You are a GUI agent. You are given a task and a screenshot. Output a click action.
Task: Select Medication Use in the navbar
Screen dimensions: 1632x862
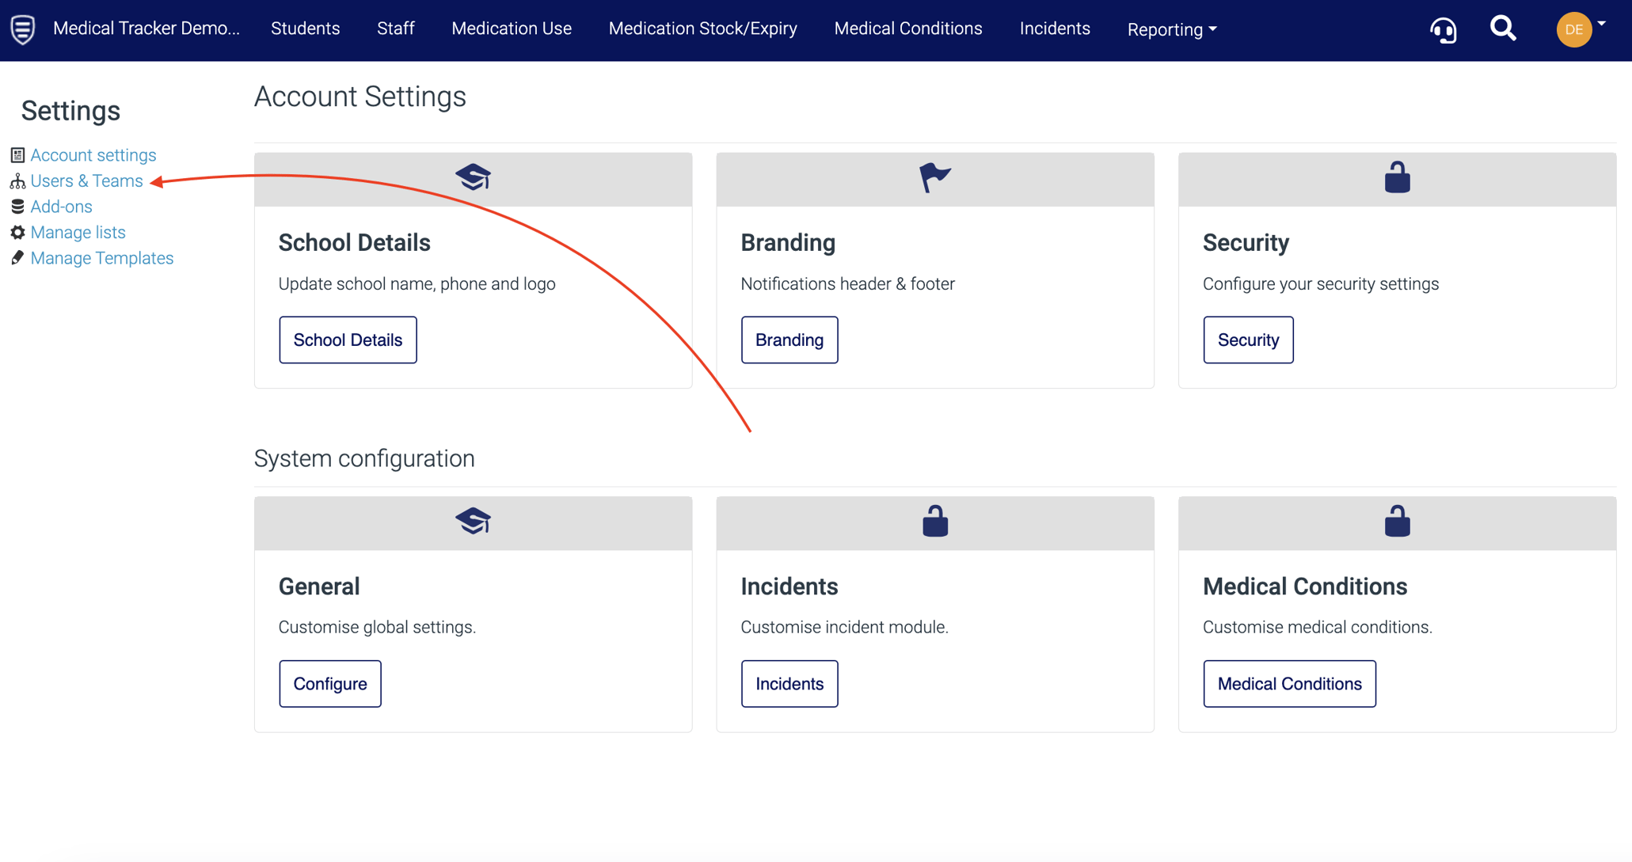pyautogui.click(x=511, y=28)
